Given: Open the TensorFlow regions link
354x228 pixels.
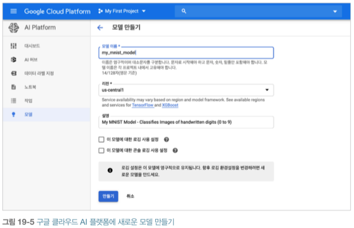Looking at the screenshot, I should click(143, 105).
